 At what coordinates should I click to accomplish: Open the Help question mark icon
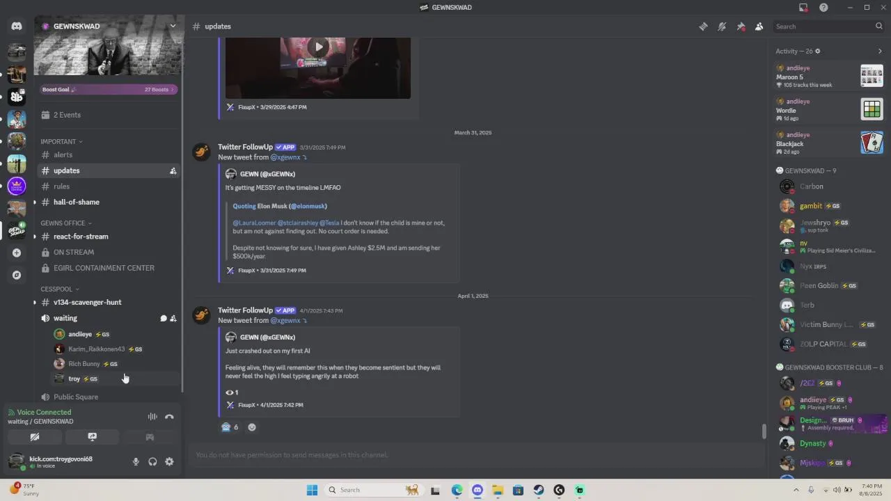[823, 8]
